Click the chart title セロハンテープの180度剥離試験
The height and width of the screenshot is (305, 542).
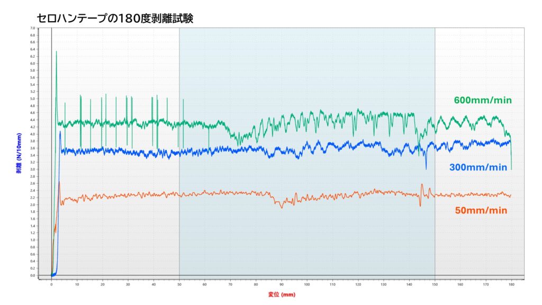(115, 19)
